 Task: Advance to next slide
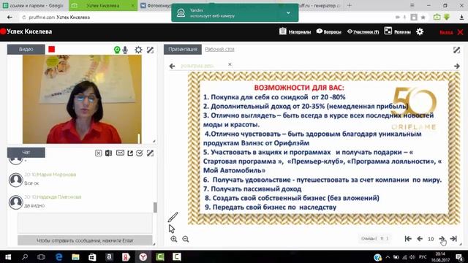pos(442,239)
